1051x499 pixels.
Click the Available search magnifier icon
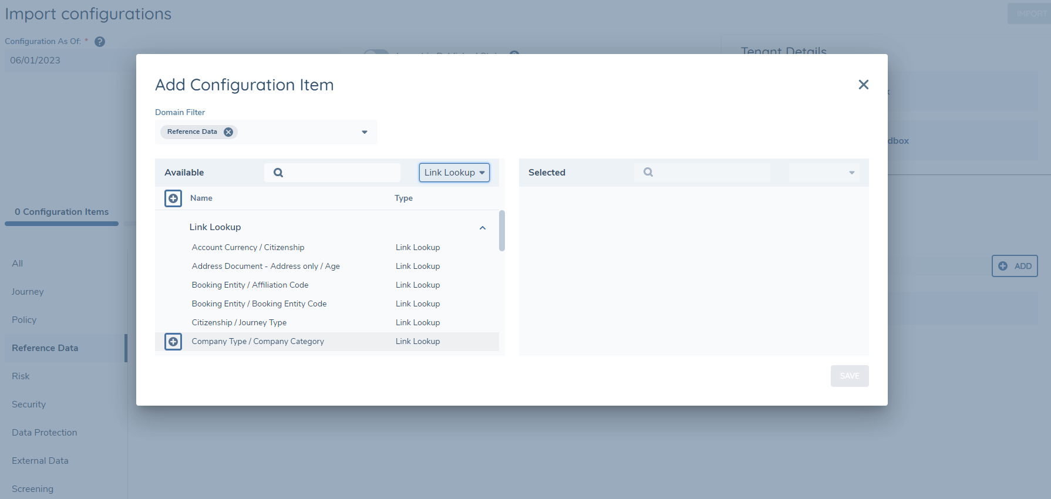click(278, 173)
